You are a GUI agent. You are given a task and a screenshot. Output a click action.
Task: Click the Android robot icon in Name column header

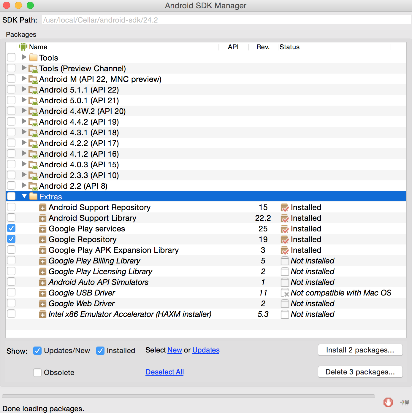(23, 46)
